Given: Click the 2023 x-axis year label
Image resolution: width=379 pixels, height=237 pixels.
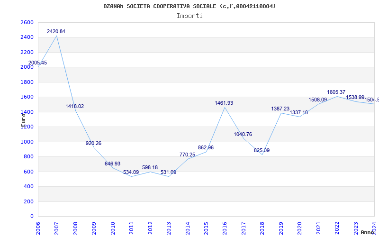Looking at the screenshot, I should coord(356,228).
